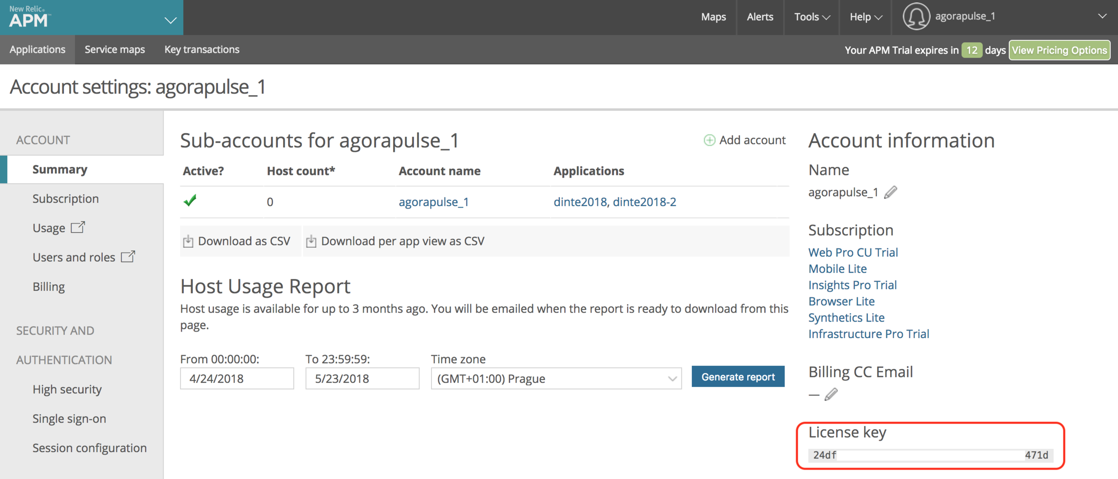The height and width of the screenshot is (479, 1118).
Task: Click the Add account plus icon
Action: (709, 140)
